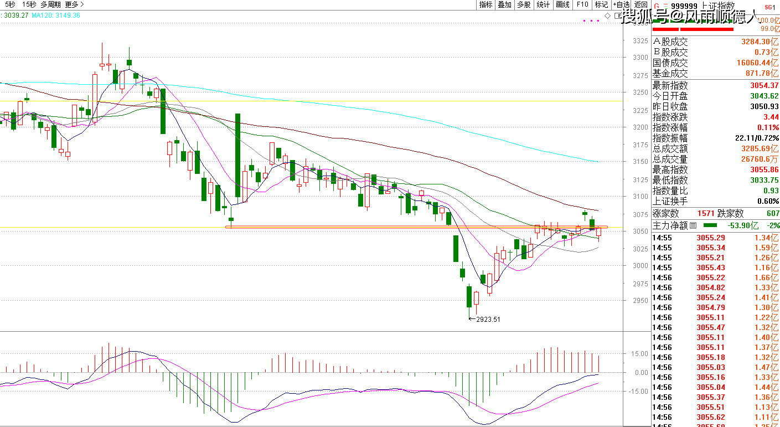Open the F10 company info page
This screenshot has height=427, width=780.
tap(582, 4)
